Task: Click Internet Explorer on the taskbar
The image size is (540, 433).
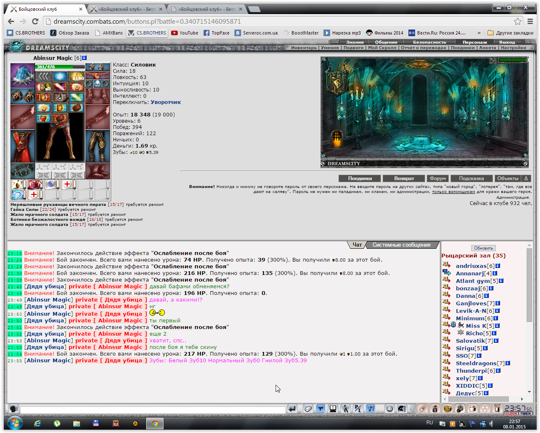Action: pos(38,423)
